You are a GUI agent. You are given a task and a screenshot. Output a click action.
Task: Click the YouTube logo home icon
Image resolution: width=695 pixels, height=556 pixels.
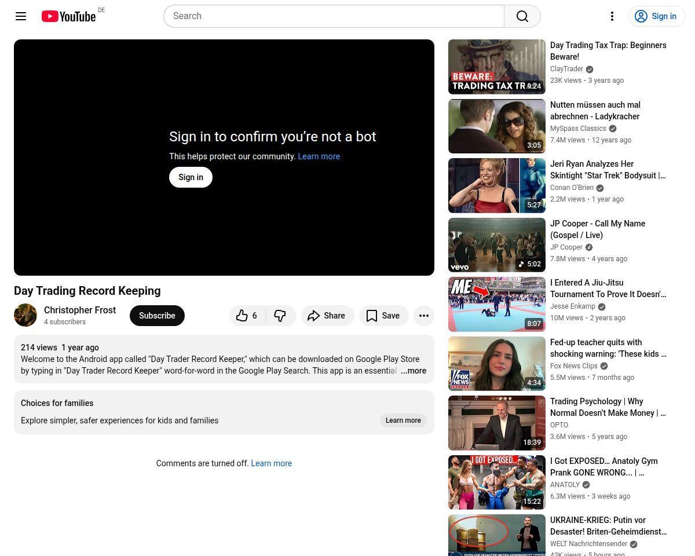tap(69, 16)
